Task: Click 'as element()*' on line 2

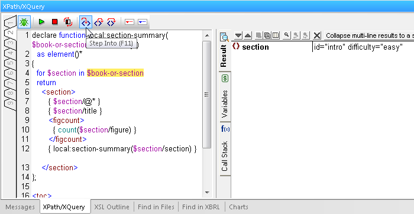Action: [x=59, y=54]
